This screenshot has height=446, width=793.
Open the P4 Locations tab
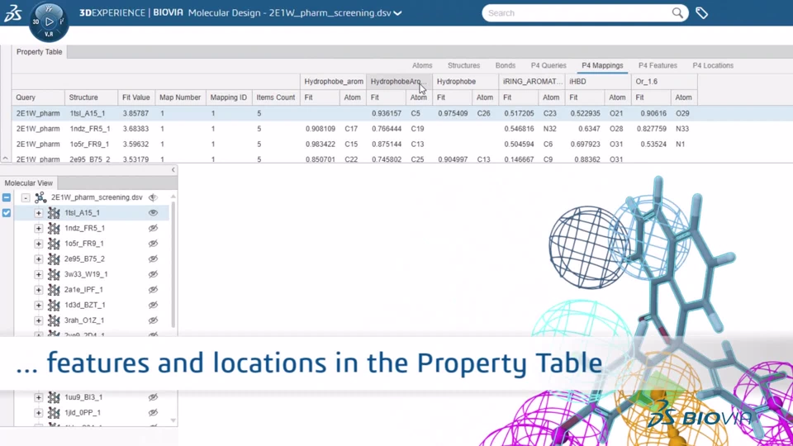(x=713, y=65)
